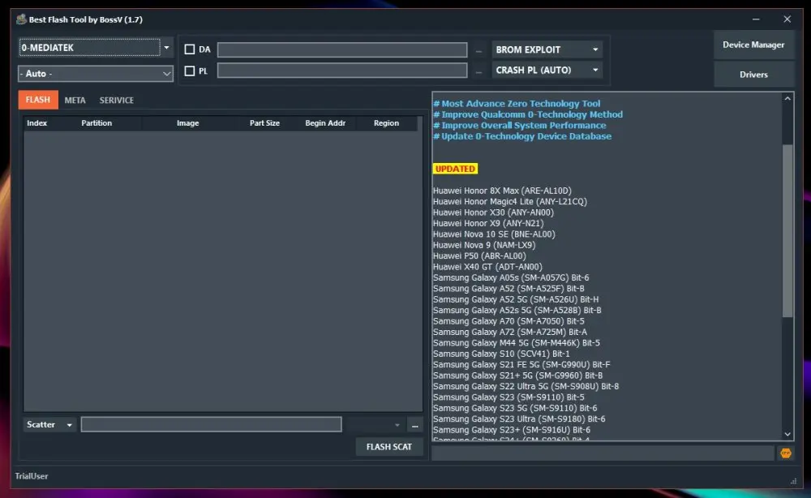811x498 pixels.
Task: Click the log panel scrollbar thumb
Action: (x=787, y=230)
